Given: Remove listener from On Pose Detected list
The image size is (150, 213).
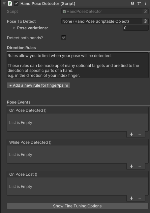Looking at the screenshot, I should [140, 134].
